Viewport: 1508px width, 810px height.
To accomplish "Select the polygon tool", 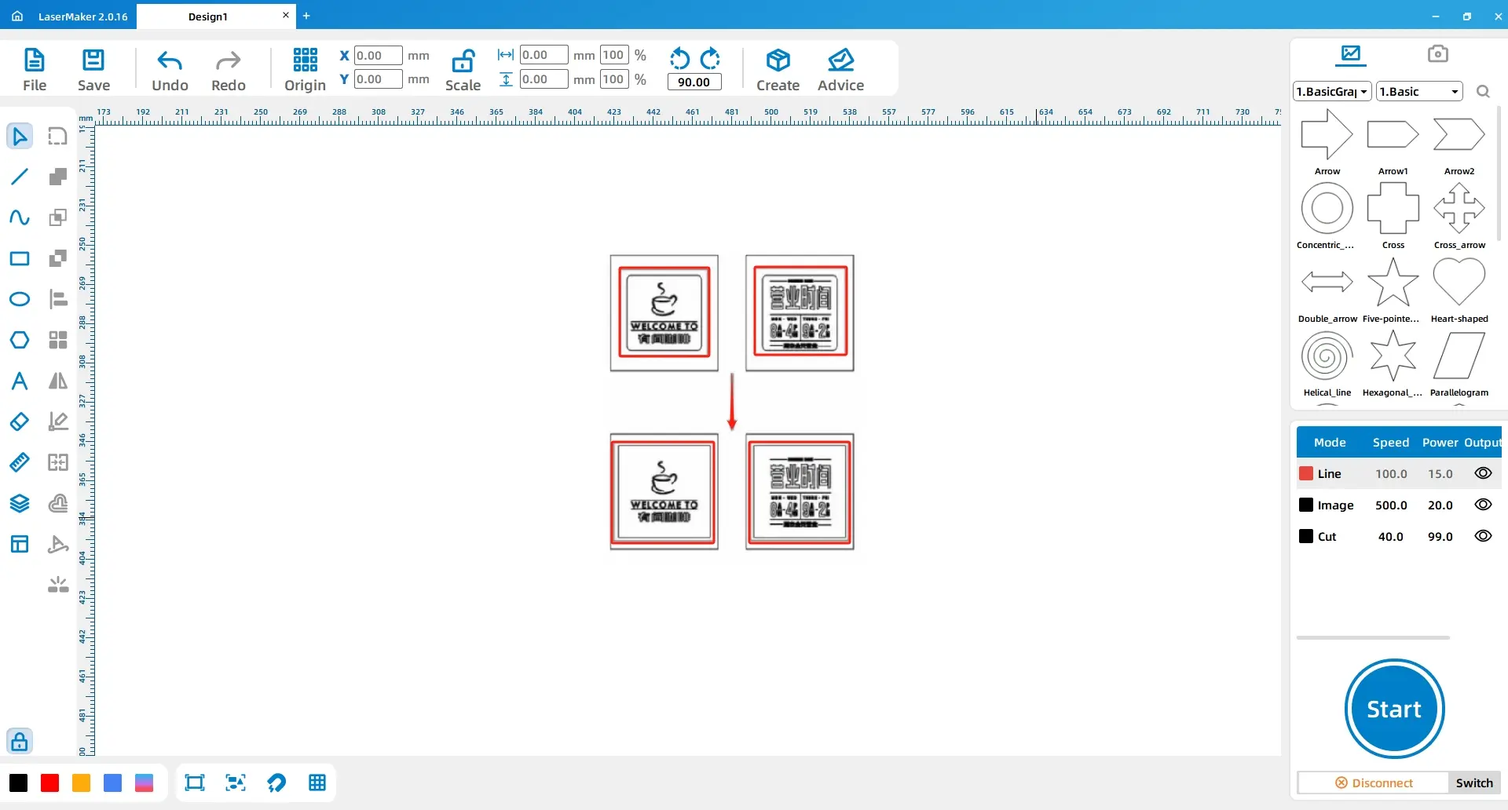I will point(20,340).
